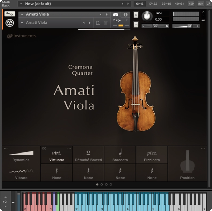Click the NI Kontakt round logo icon
This screenshot has width=212, height=211.
tap(10, 23)
